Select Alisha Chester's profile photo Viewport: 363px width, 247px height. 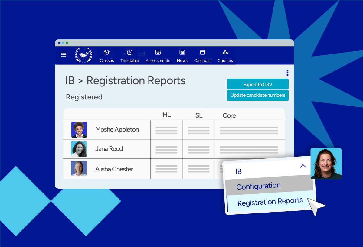pyautogui.click(x=79, y=168)
